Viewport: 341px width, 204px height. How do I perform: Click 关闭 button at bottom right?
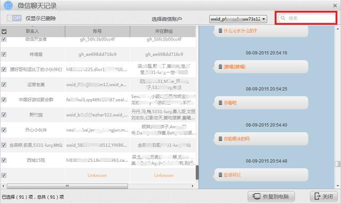tap(324, 197)
